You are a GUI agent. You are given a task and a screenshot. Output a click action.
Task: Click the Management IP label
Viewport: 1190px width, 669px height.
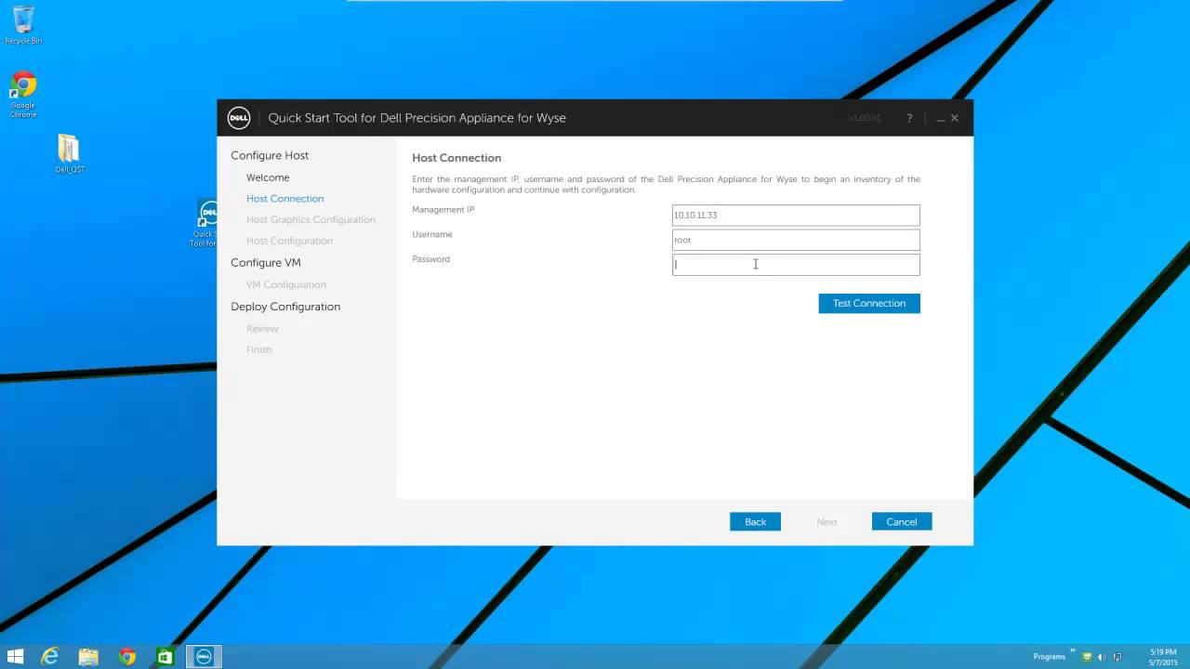click(443, 210)
